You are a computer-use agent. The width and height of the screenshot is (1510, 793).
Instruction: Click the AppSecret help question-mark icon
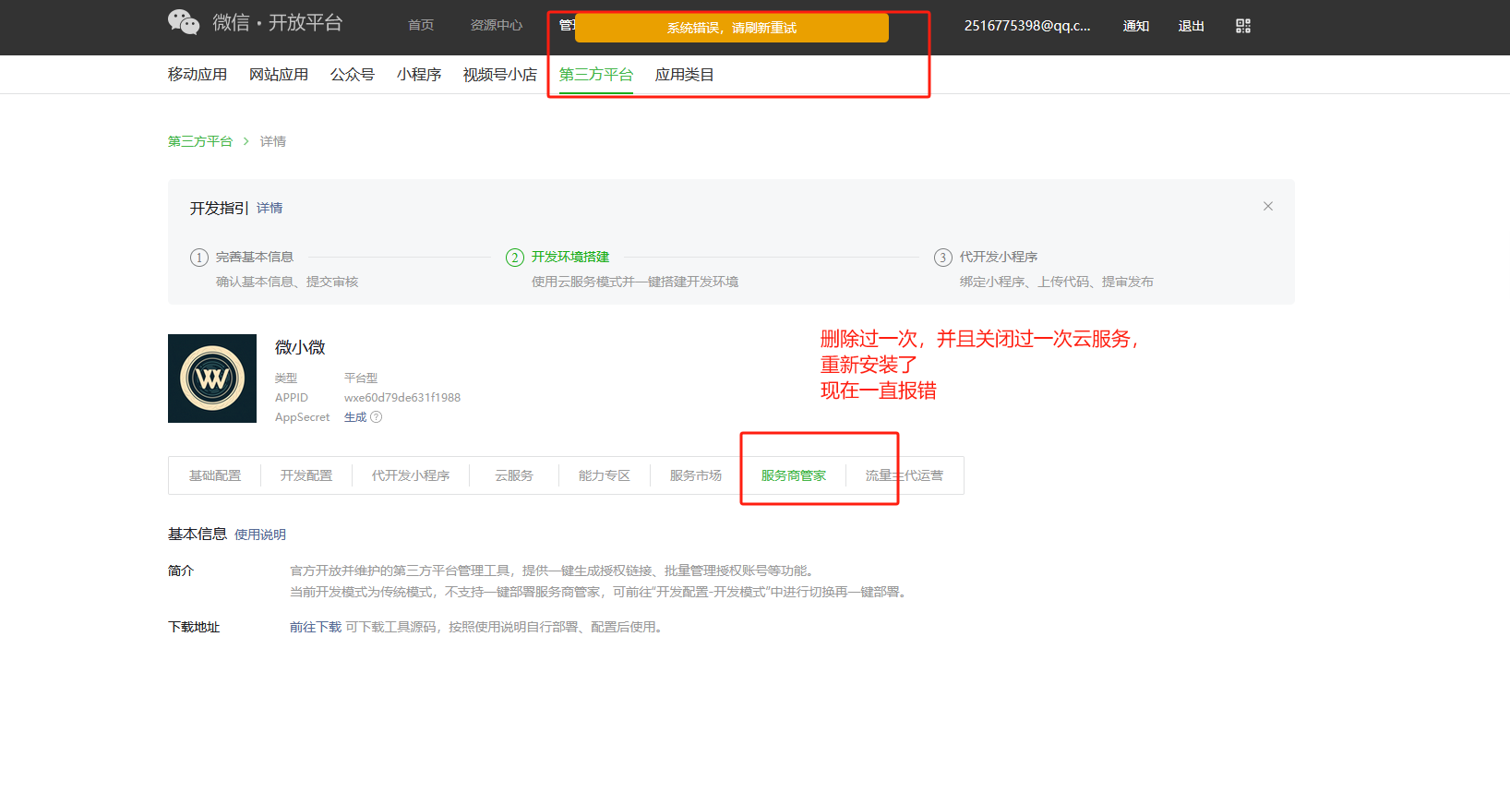tap(376, 417)
